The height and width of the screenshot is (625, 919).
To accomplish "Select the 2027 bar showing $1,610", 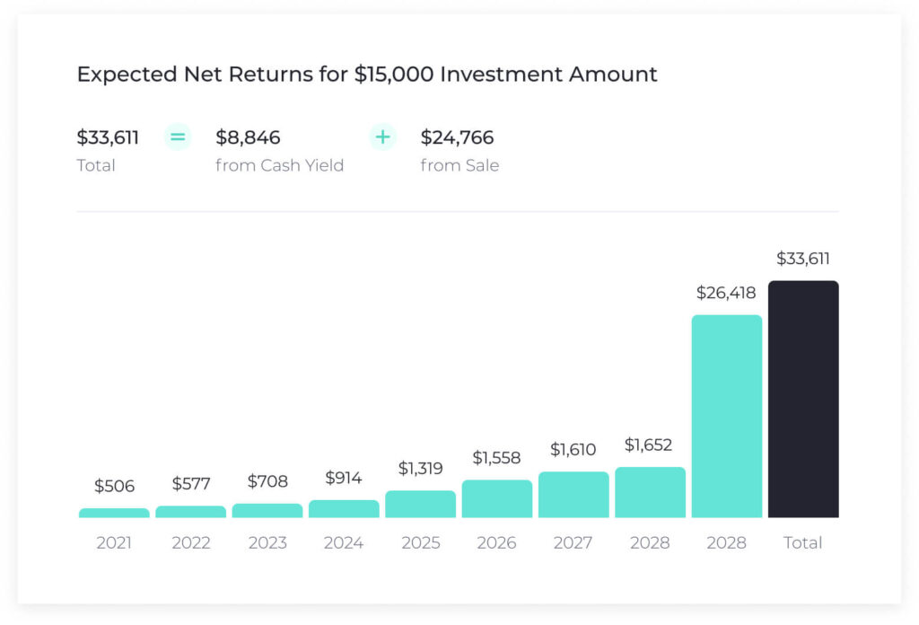I will (573, 495).
